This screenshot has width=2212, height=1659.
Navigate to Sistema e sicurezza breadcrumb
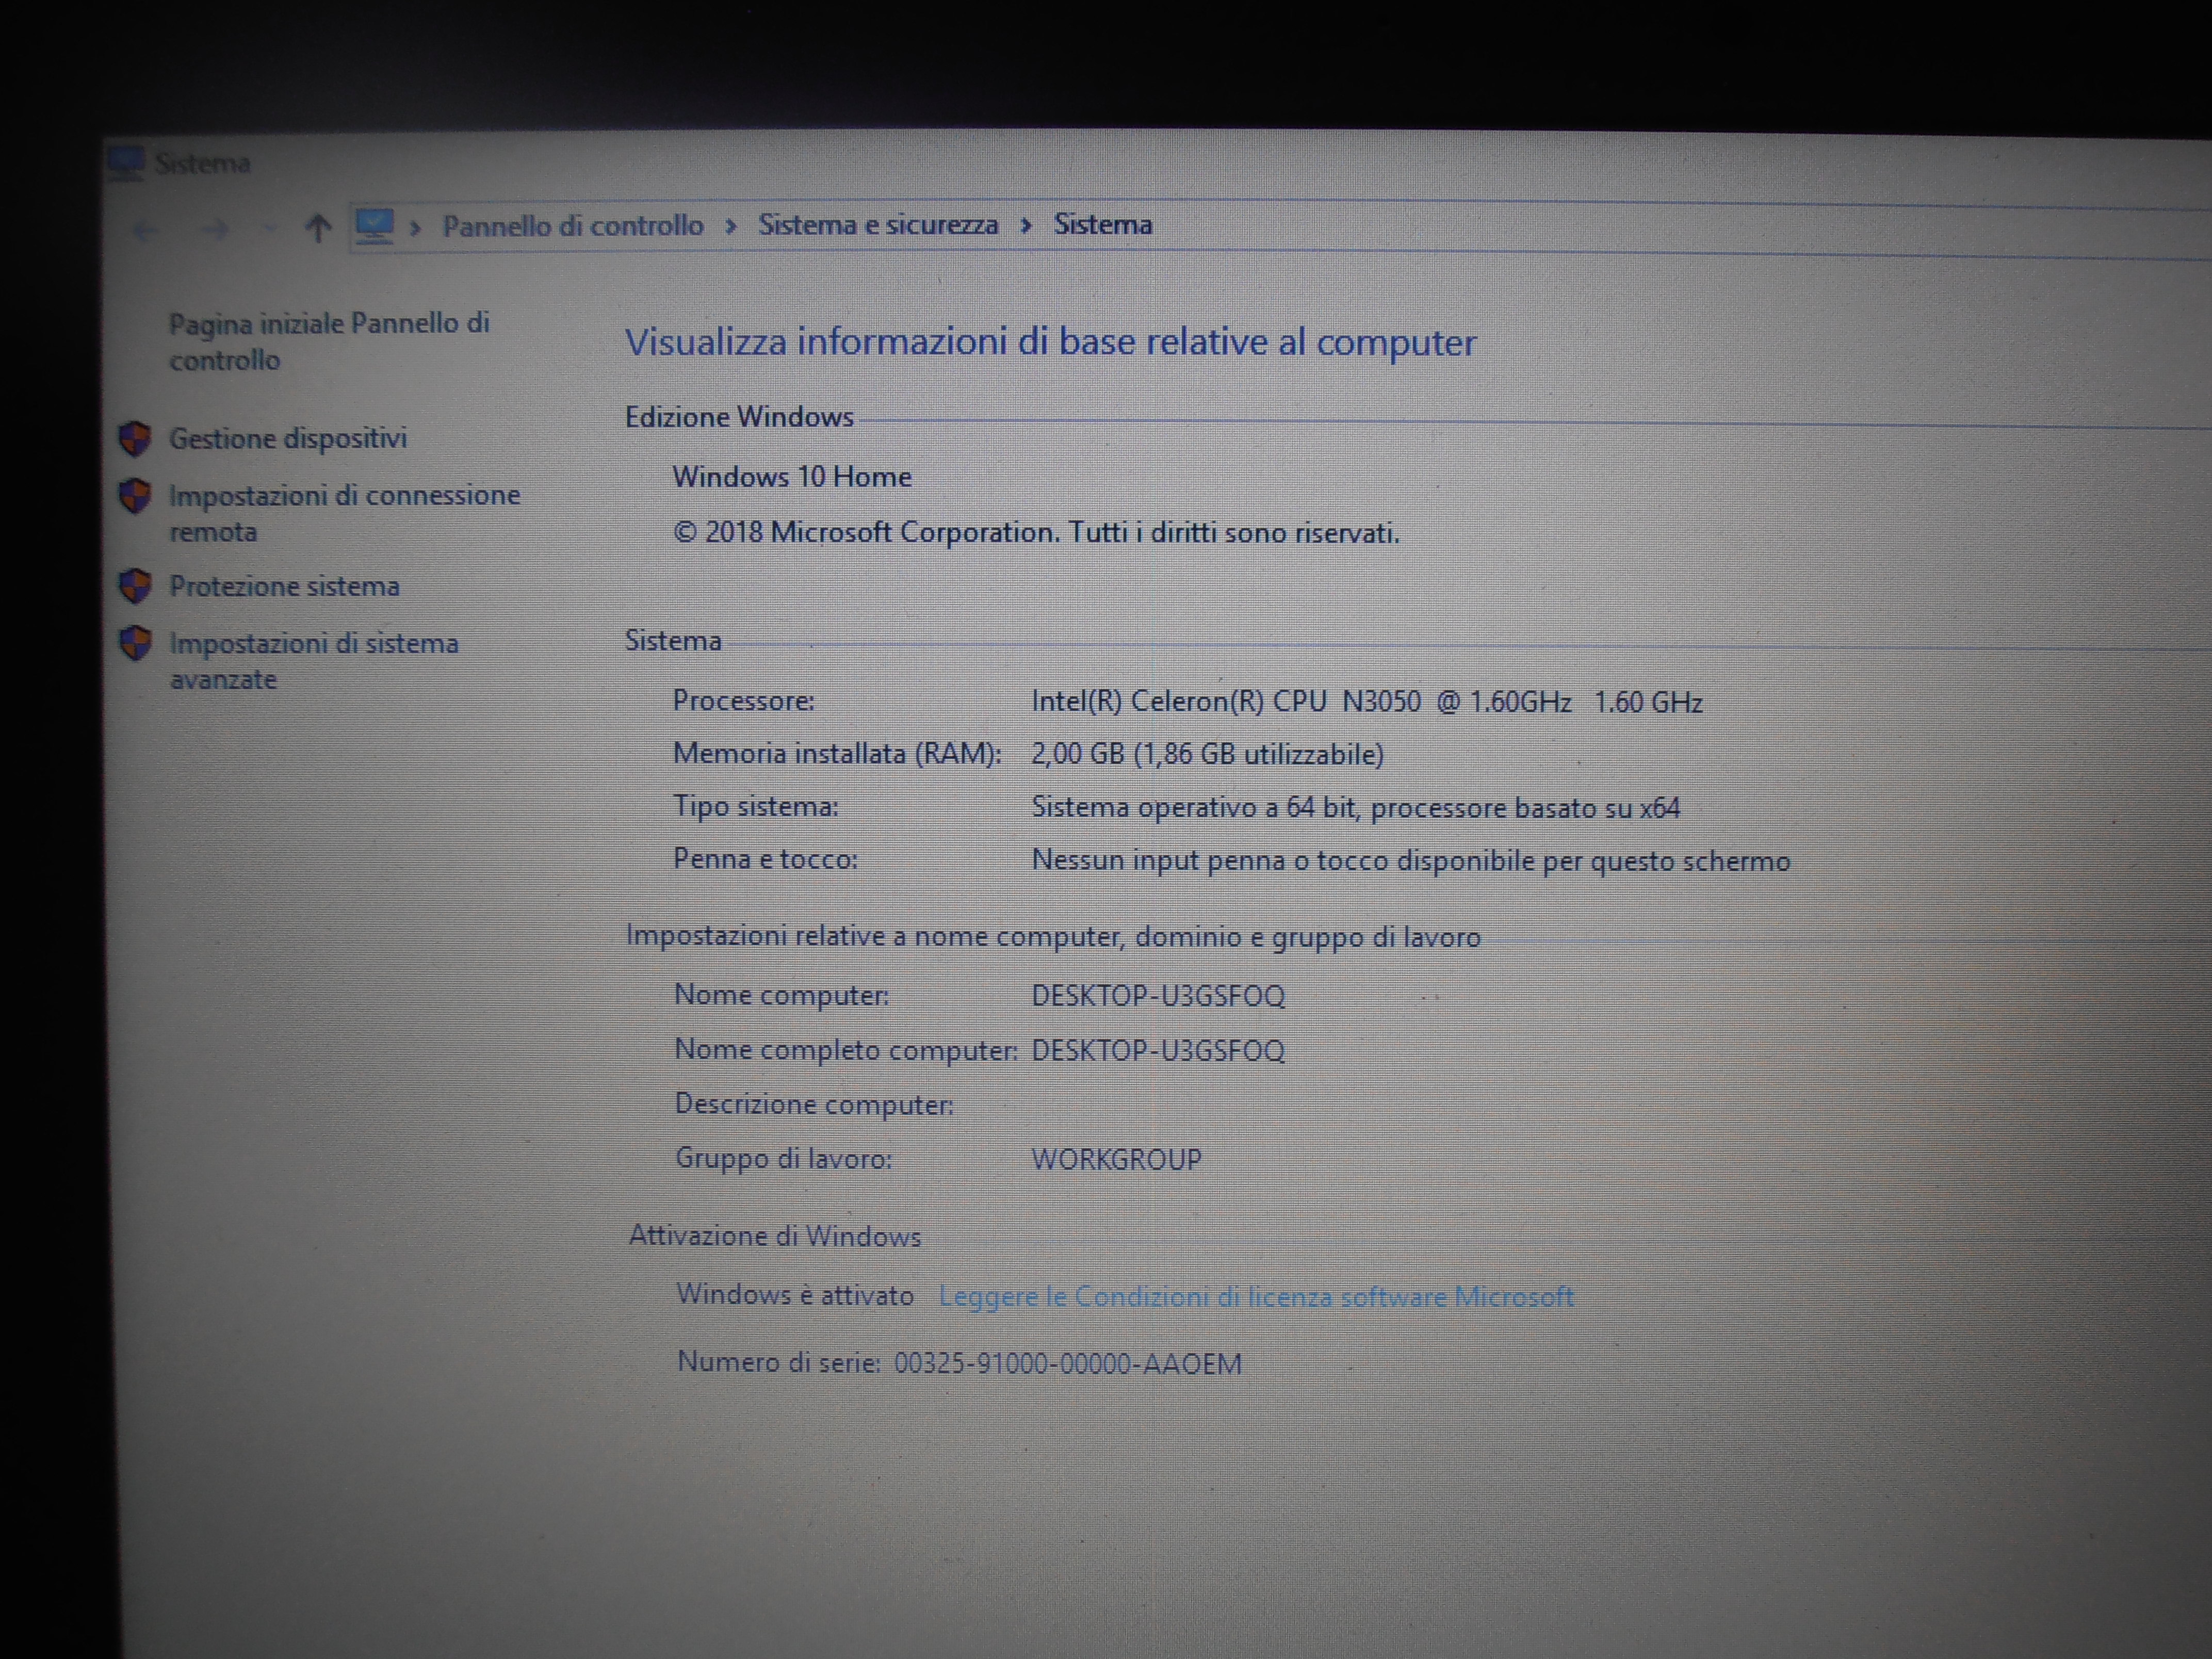[877, 225]
